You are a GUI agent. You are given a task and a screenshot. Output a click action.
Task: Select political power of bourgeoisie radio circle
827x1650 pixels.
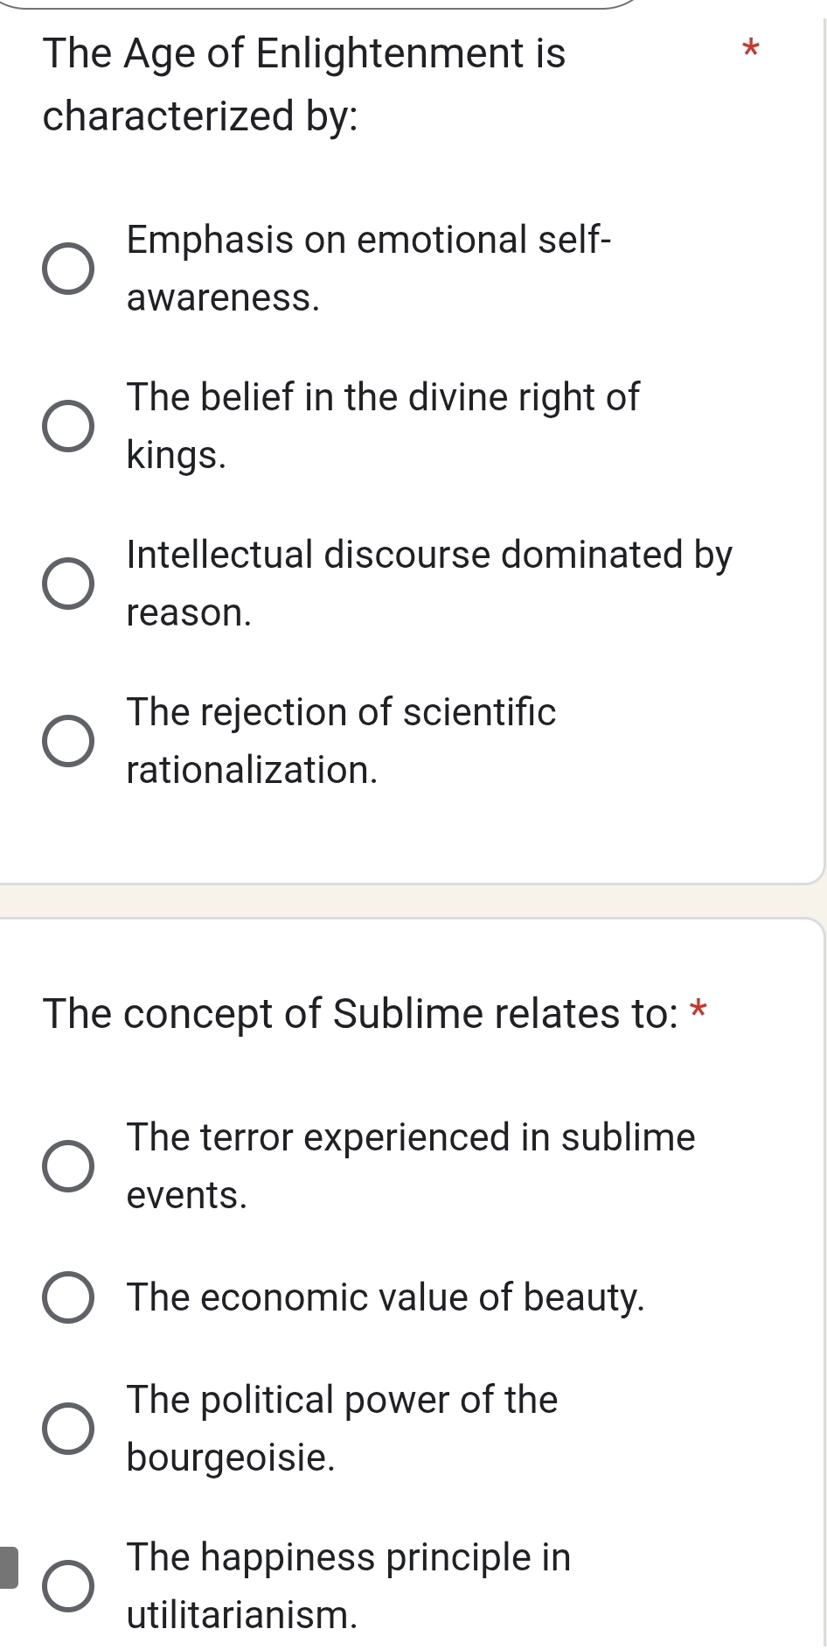68,1429
